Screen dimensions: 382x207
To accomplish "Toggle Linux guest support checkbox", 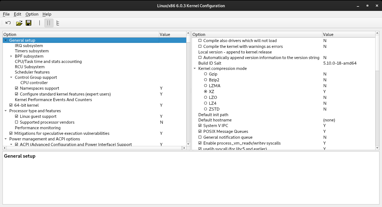I will 16,116.
